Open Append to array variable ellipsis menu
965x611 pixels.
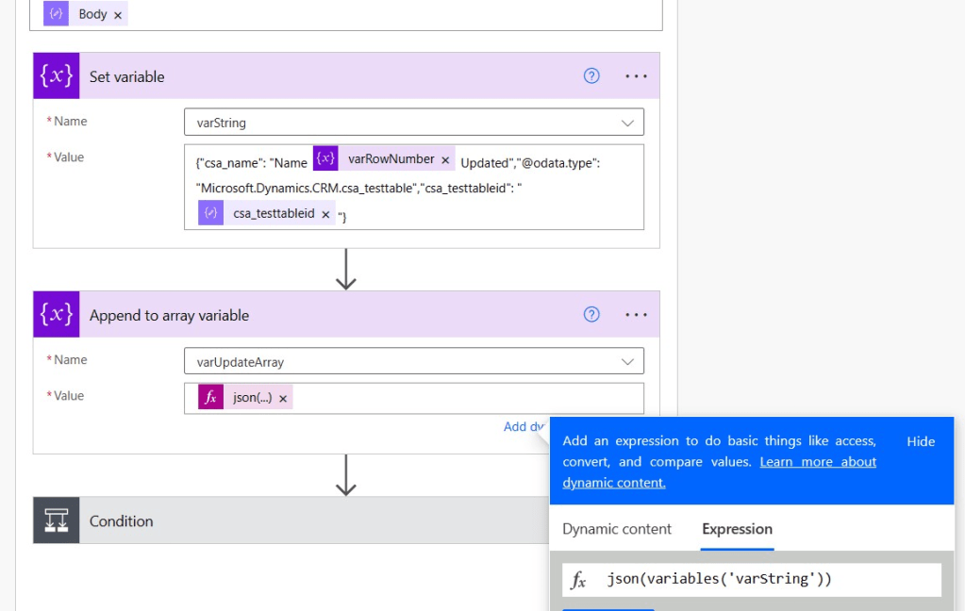tap(636, 315)
